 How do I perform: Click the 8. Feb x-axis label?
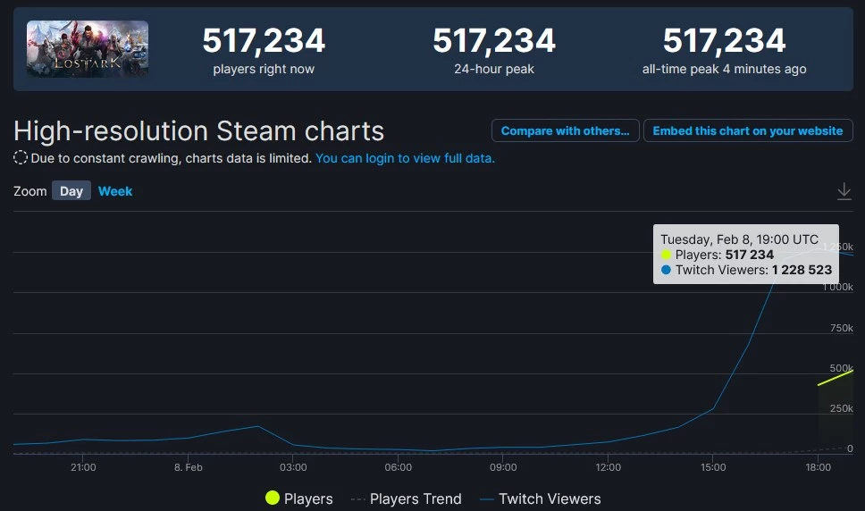tap(189, 467)
